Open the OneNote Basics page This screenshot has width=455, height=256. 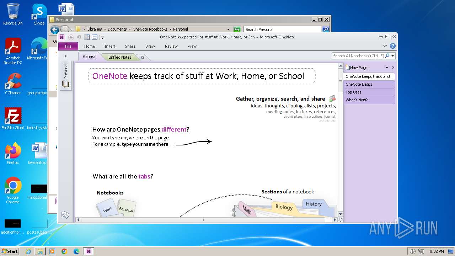(369, 84)
